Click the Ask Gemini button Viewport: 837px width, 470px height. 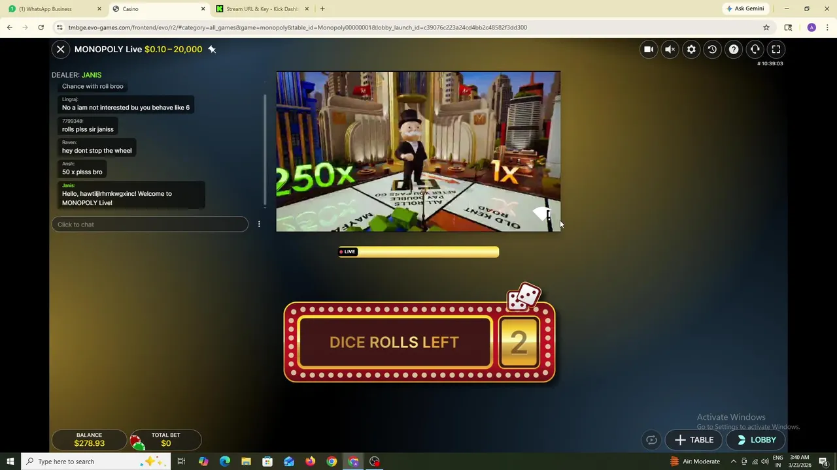(x=745, y=8)
